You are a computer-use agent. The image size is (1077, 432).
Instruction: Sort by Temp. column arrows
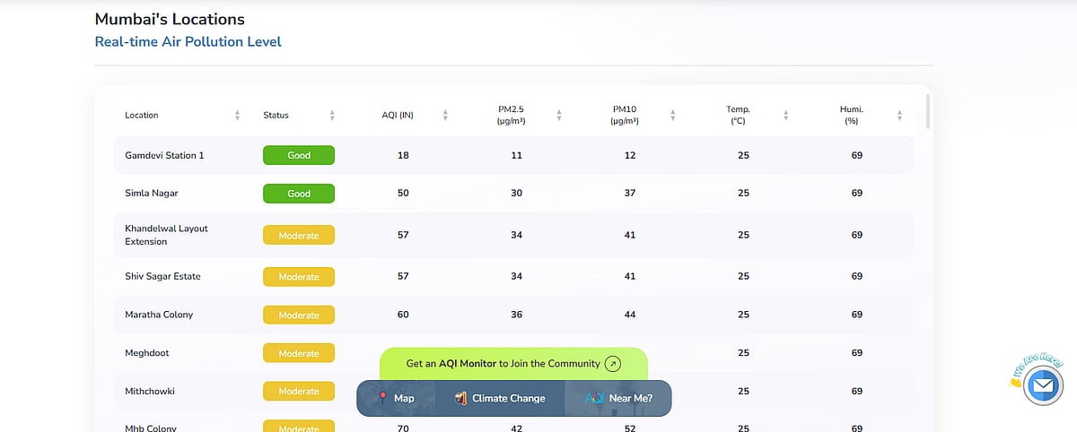(785, 115)
